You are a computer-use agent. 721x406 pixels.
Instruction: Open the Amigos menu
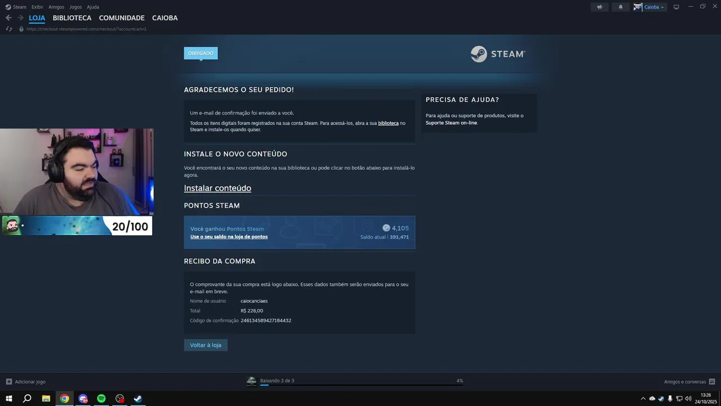(x=56, y=7)
